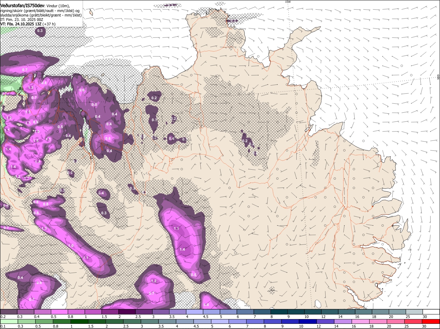The image size is (440, 329).
Task: Click the 1.1 value atop the central snow band
Action: click(x=176, y=228)
